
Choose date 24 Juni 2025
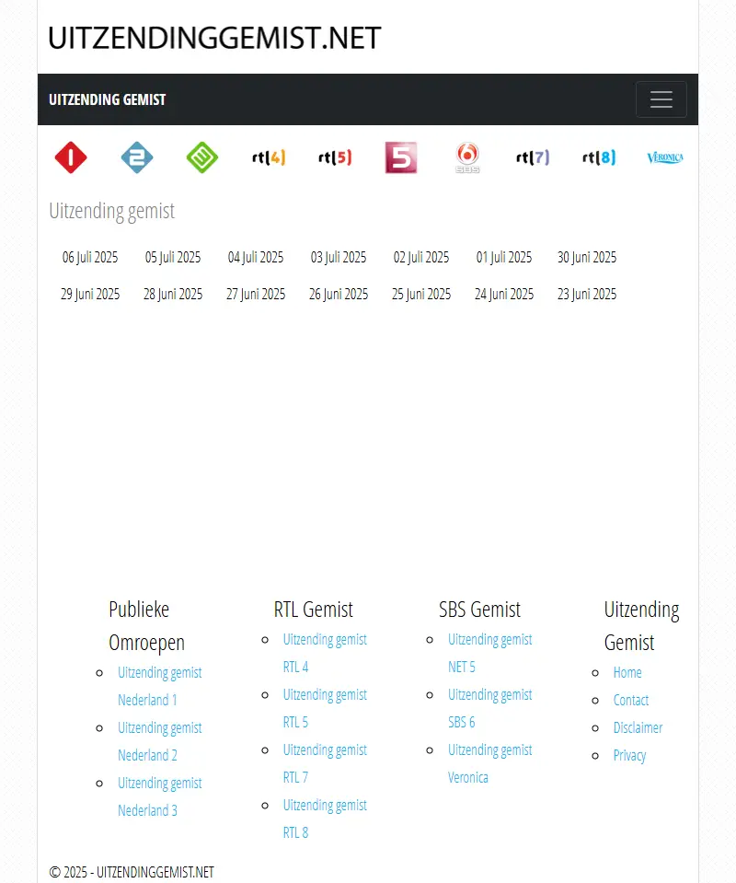[x=503, y=294]
